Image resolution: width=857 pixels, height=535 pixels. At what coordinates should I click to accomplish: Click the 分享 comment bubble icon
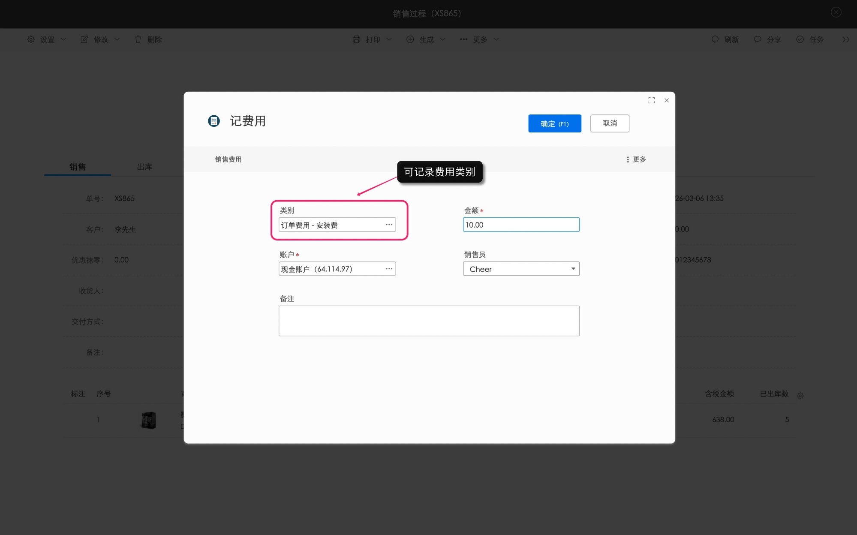click(757, 39)
